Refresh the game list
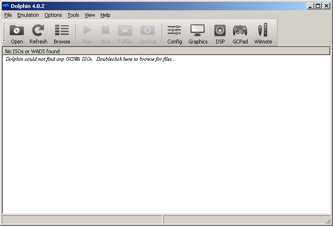 [38, 33]
